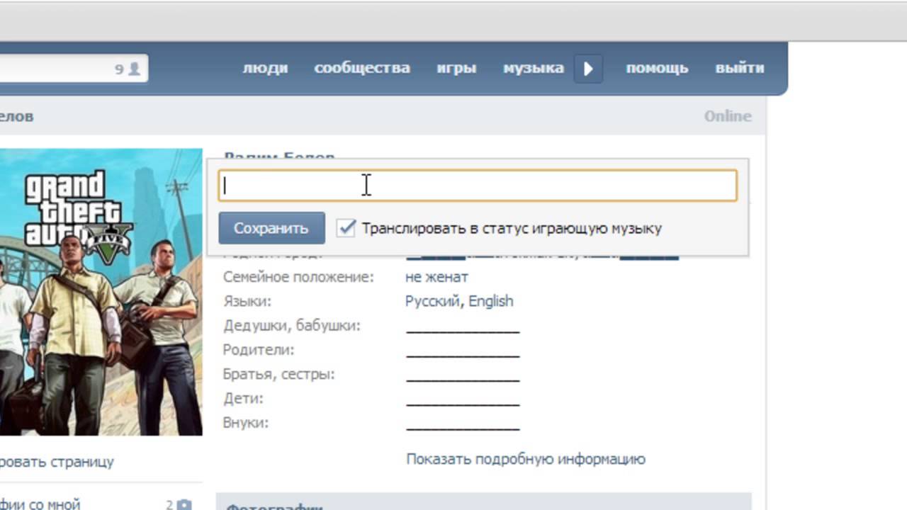Open the photos with me link

tap(40, 504)
